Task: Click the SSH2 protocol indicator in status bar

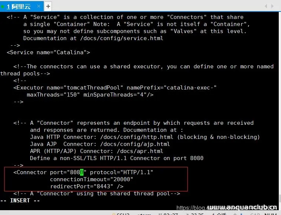Action: [x=122, y=214]
